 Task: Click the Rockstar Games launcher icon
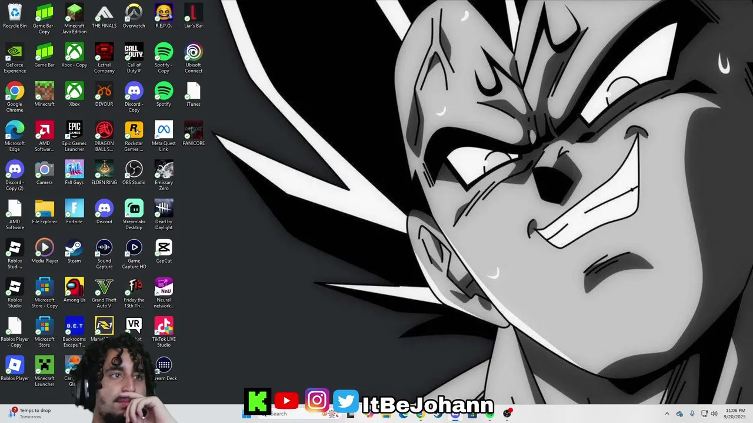[134, 136]
